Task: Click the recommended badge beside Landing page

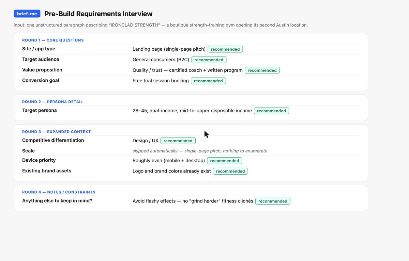Action: pyautogui.click(x=225, y=49)
